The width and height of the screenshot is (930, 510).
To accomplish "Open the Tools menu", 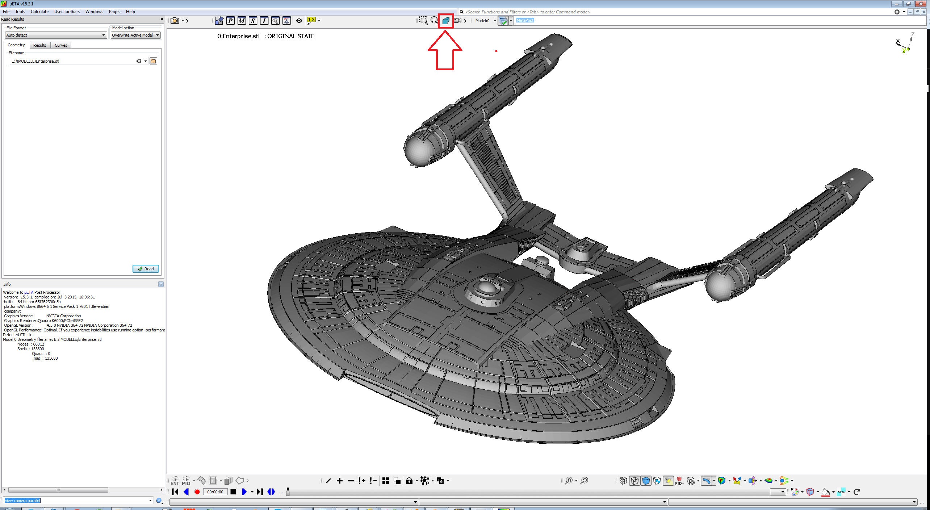I will point(20,12).
